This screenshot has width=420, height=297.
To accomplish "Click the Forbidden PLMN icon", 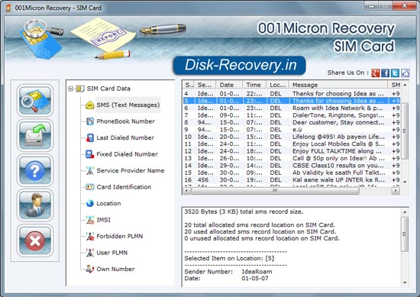I will pyautogui.click(x=90, y=236).
